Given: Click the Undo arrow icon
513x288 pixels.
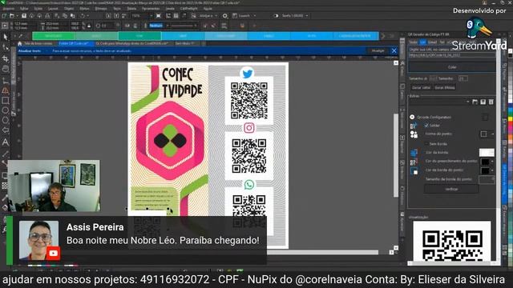Looking at the screenshot, I should 83,16.
